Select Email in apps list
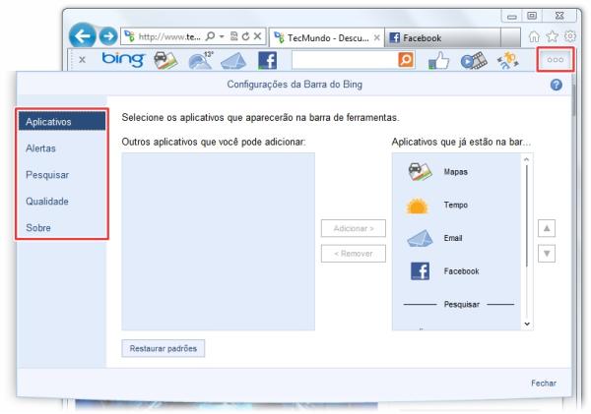The image size is (591, 414). pyautogui.click(x=456, y=238)
